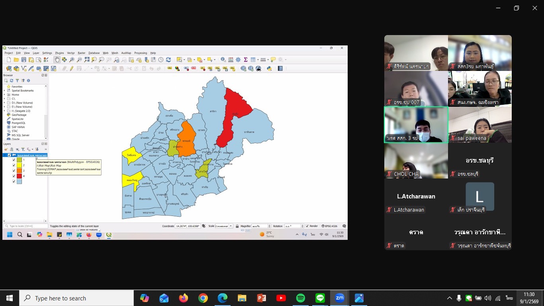This screenshot has width=544, height=306.
Task: Activate the Identify Features tool
Action: tap(223, 60)
